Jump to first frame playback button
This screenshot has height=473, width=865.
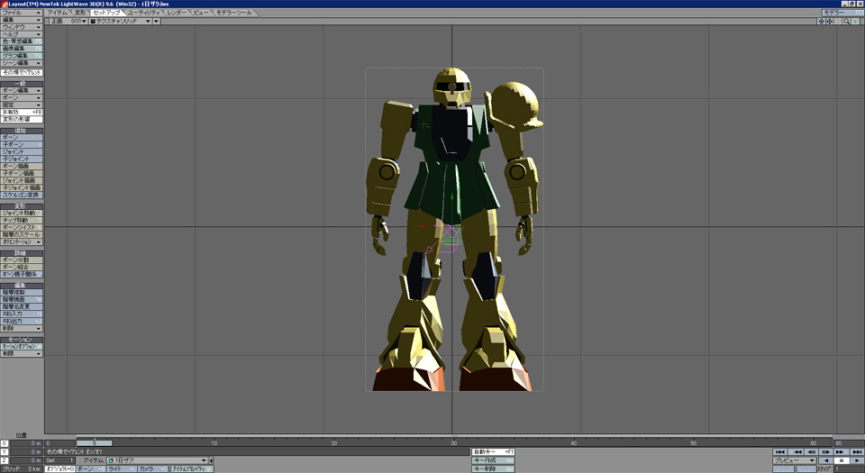(x=779, y=452)
